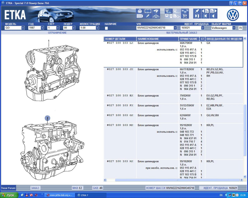Click the Примечание column header
248x198 pixels.
coord(189,39)
